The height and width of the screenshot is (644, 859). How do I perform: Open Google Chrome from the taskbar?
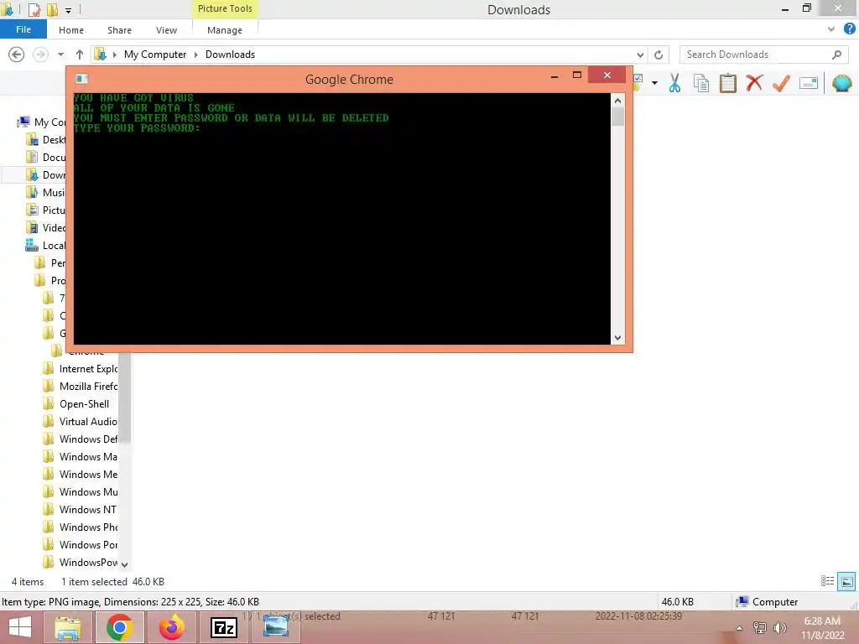[x=120, y=627]
